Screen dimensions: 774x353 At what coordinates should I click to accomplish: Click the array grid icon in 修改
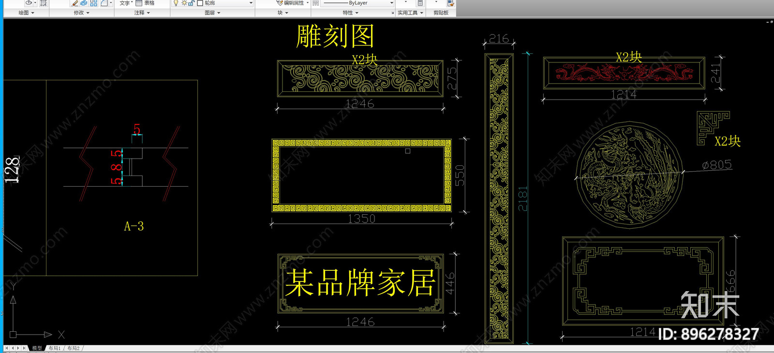pyautogui.click(x=94, y=3)
